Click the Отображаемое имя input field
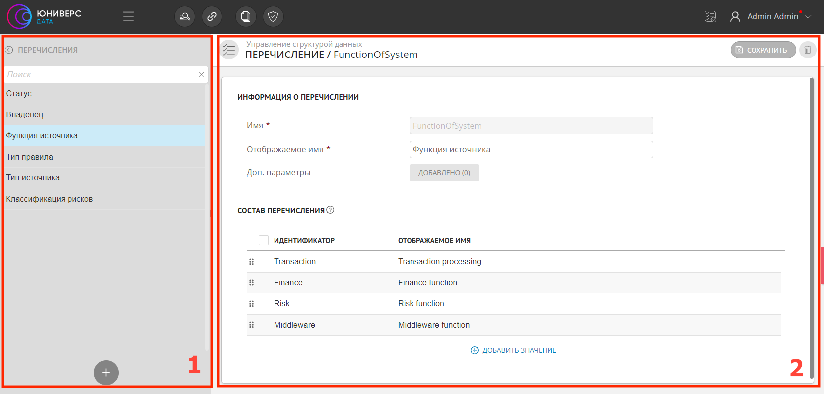824x394 pixels. (x=531, y=150)
